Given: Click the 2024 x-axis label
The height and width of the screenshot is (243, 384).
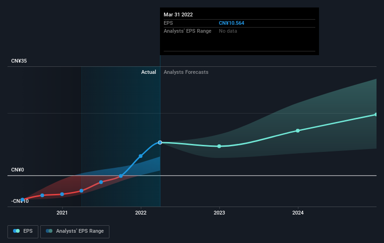Looking at the screenshot, I should tap(298, 213).
